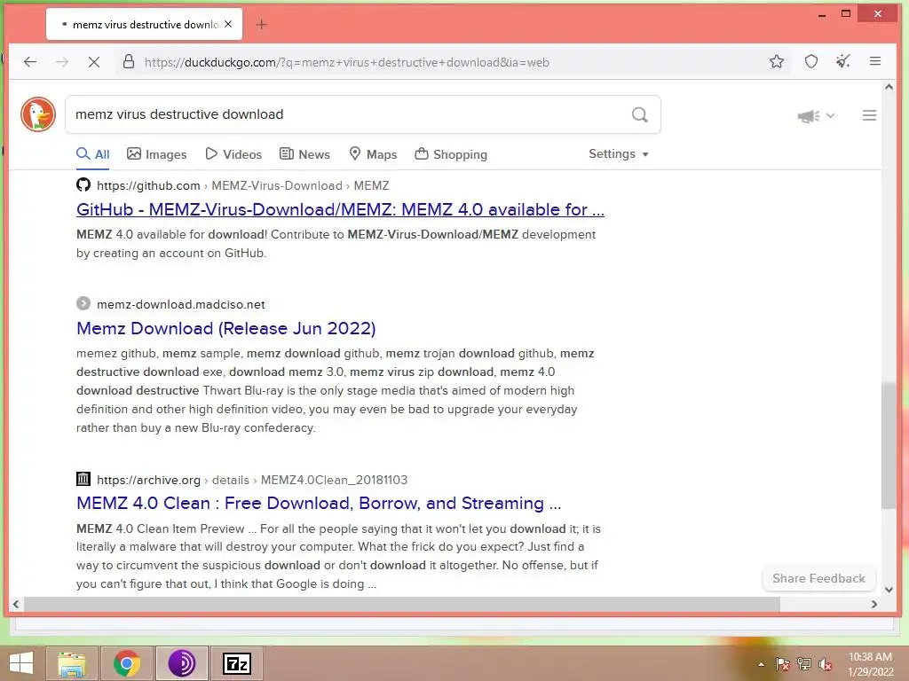Select the All results tab

[x=92, y=154]
